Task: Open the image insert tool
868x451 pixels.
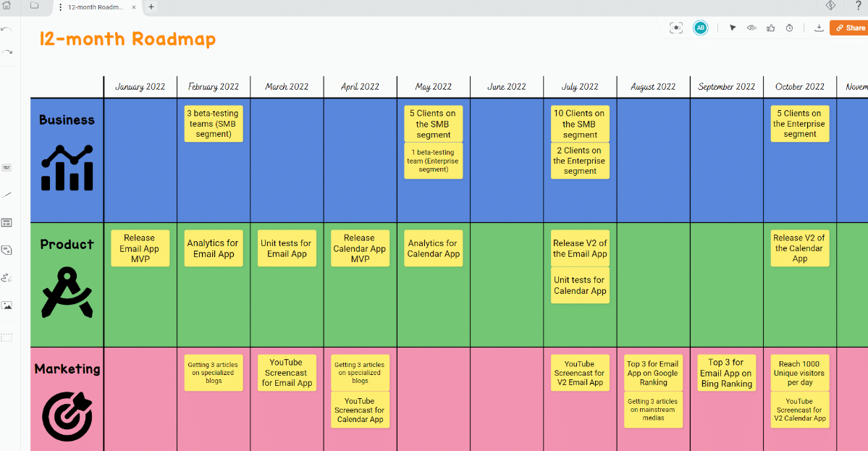Action: pyautogui.click(x=7, y=305)
